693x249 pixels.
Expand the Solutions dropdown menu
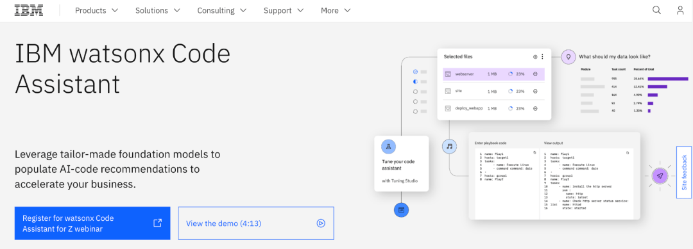click(158, 11)
